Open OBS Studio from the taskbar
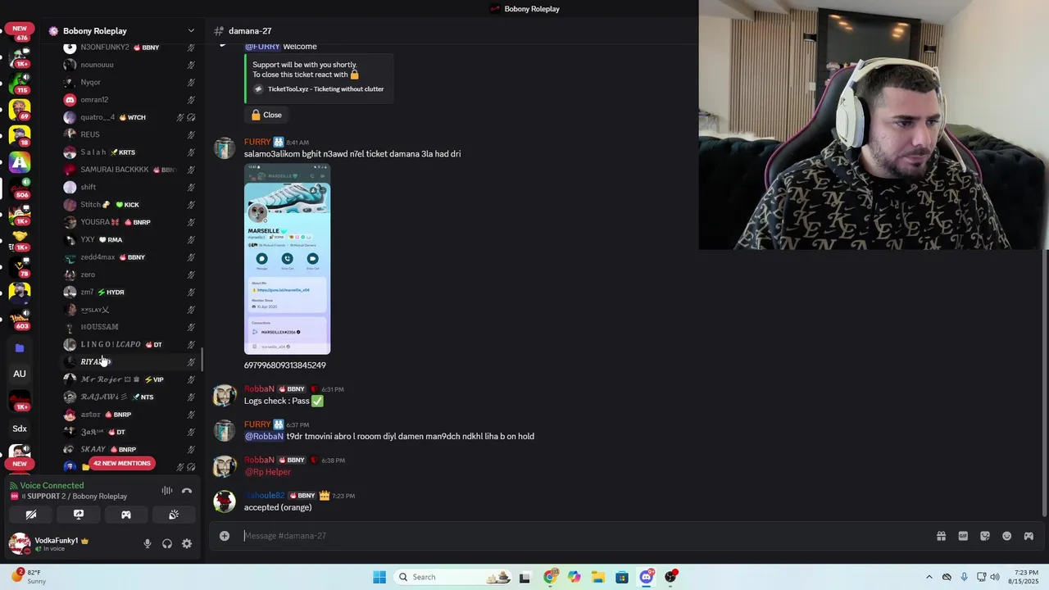The image size is (1049, 590). click(x=670, y=577)
